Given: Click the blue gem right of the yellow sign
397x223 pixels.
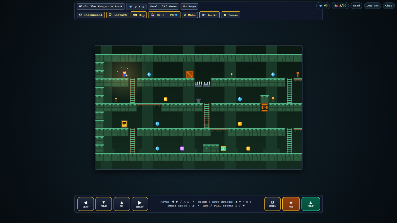Looking at the screenshot, I should pyautogui.click(x=157, y=124).
